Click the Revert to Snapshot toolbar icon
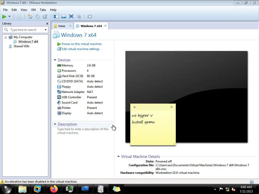 point(38,16)
